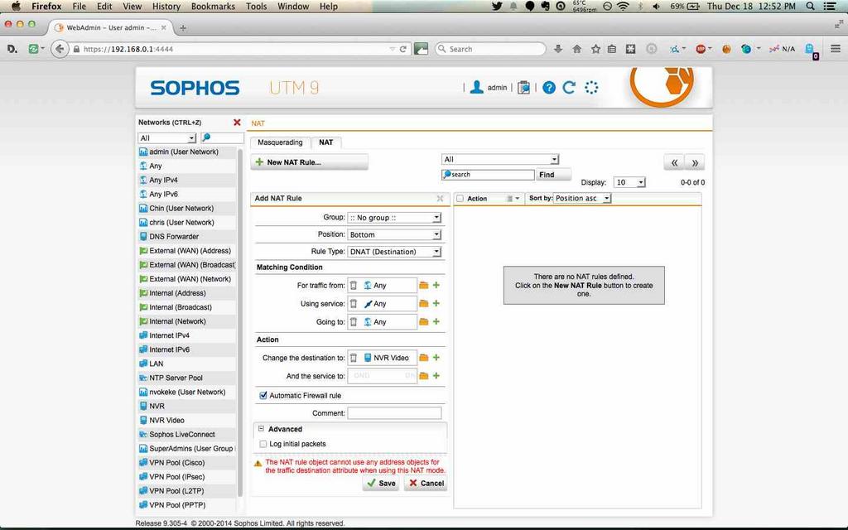This screenshot has height=530, width=848.
Task: Click the WebAdmin reload arrow icon
Action: 569,88
